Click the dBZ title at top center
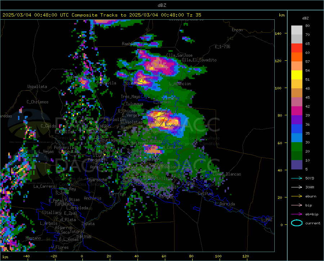The height and width of the screenshot is (261, 324). click(162, 5)
